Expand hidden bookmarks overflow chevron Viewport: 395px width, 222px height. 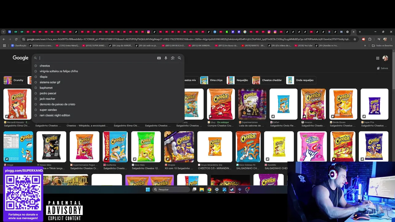coord(365,45)
